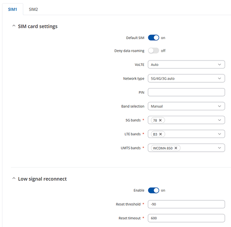Remove the 78 tag from 5G bands
The image size is (231, 227).
point(160,120)
